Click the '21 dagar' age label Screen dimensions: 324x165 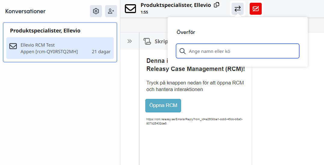pos(101,52)
